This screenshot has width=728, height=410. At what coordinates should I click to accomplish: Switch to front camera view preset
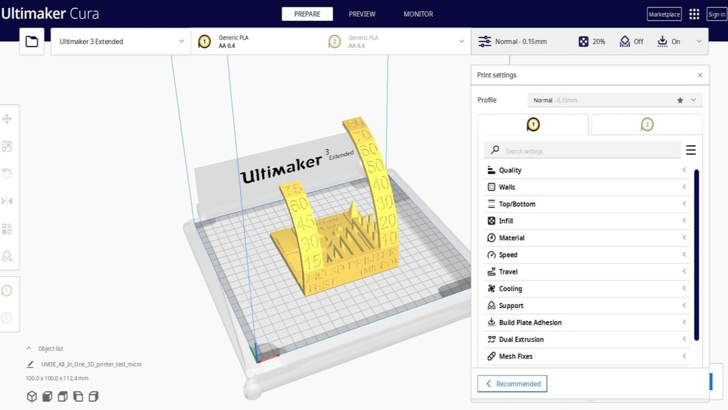46,396
